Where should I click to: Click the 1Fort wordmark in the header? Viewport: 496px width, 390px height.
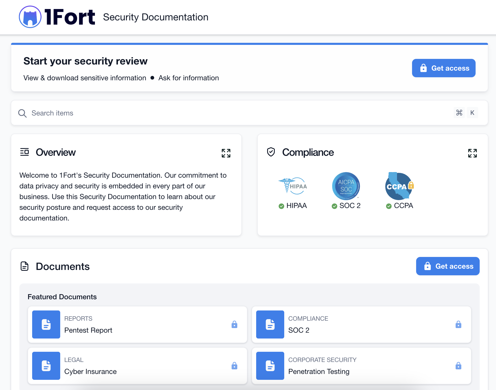70,17
